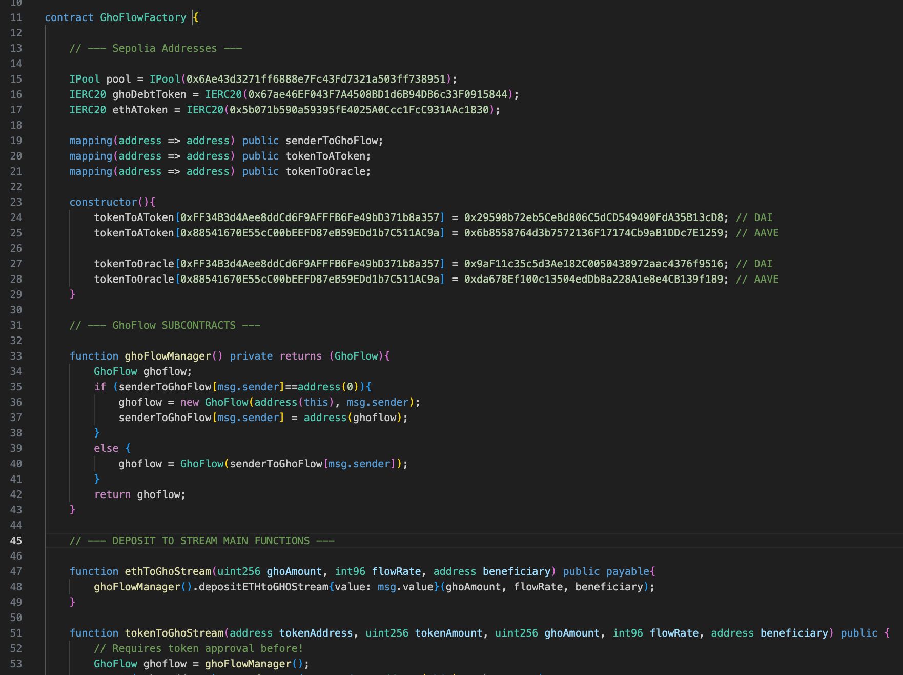This screenshot has height=675, width=903.
Task: Click int96 type on line 47
Action: pyautogui.click(x=350, y=571)
